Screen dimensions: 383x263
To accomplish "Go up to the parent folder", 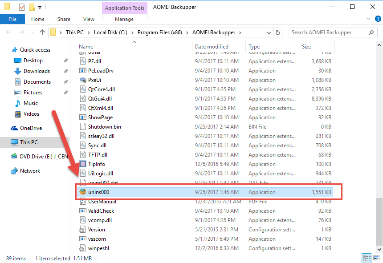I will [x=42, y=32].
